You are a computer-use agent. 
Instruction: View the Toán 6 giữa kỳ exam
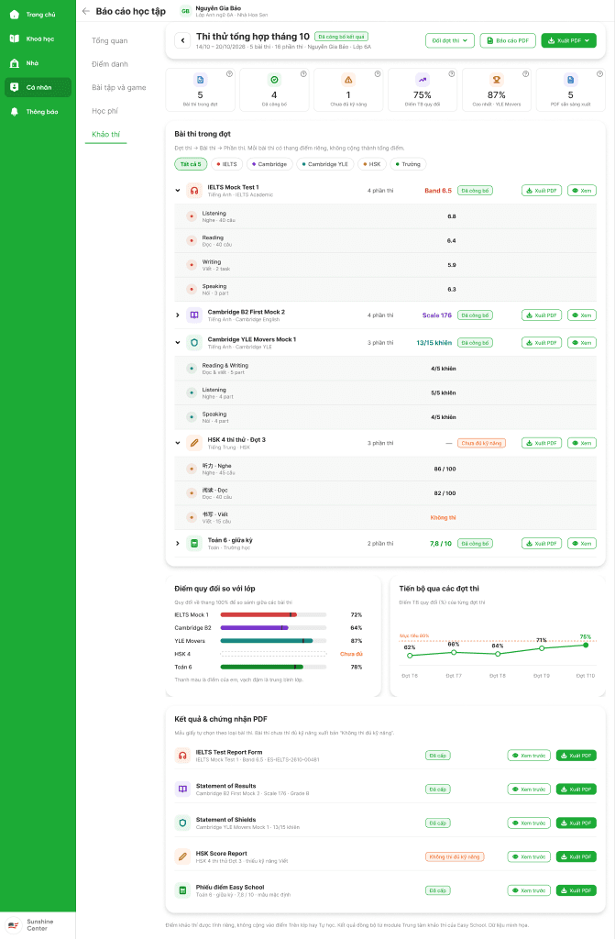click(x=581, y=543)
